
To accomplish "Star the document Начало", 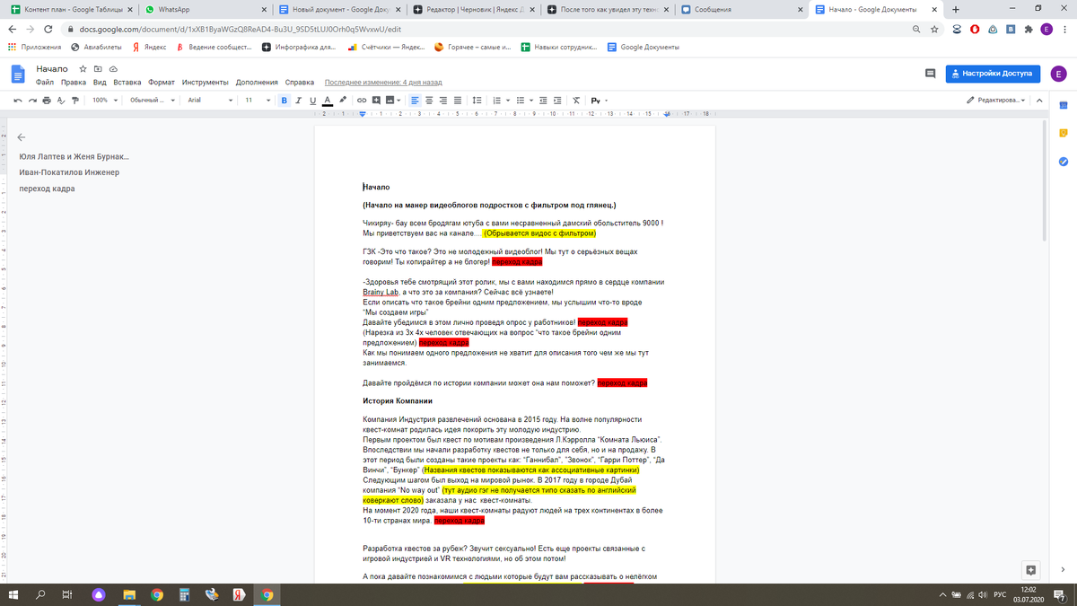I will [x=83, y=68].
